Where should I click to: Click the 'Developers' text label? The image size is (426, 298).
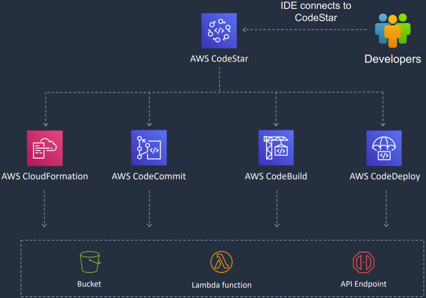pos(392,59)
